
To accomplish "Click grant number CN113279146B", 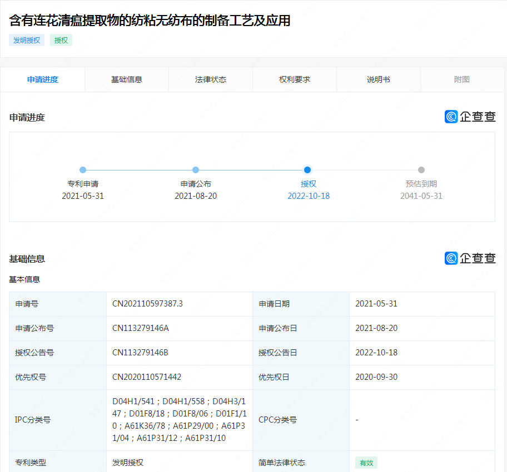I will pyautogui.click(x=140, y=353).
